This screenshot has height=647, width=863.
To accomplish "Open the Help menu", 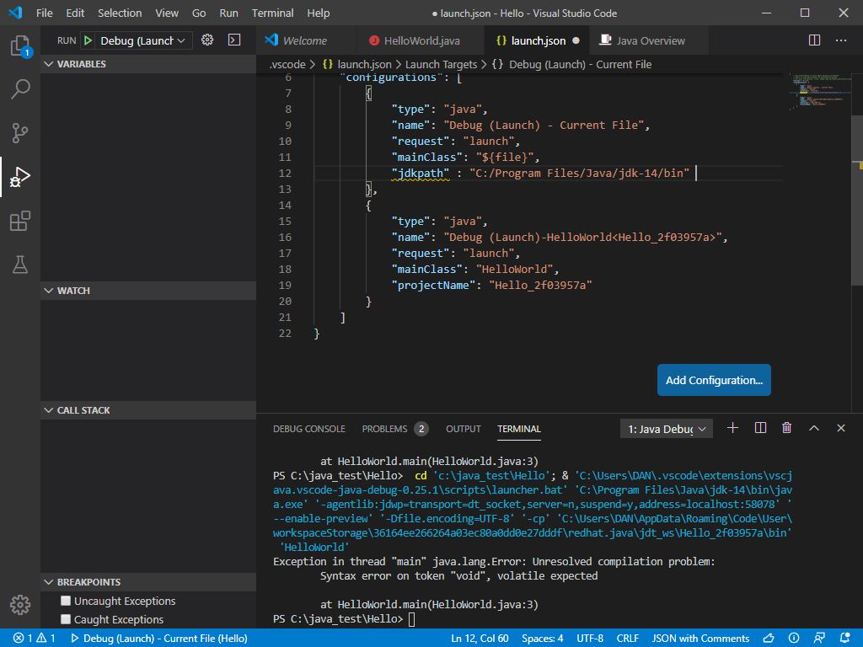I will coord(318,13).
